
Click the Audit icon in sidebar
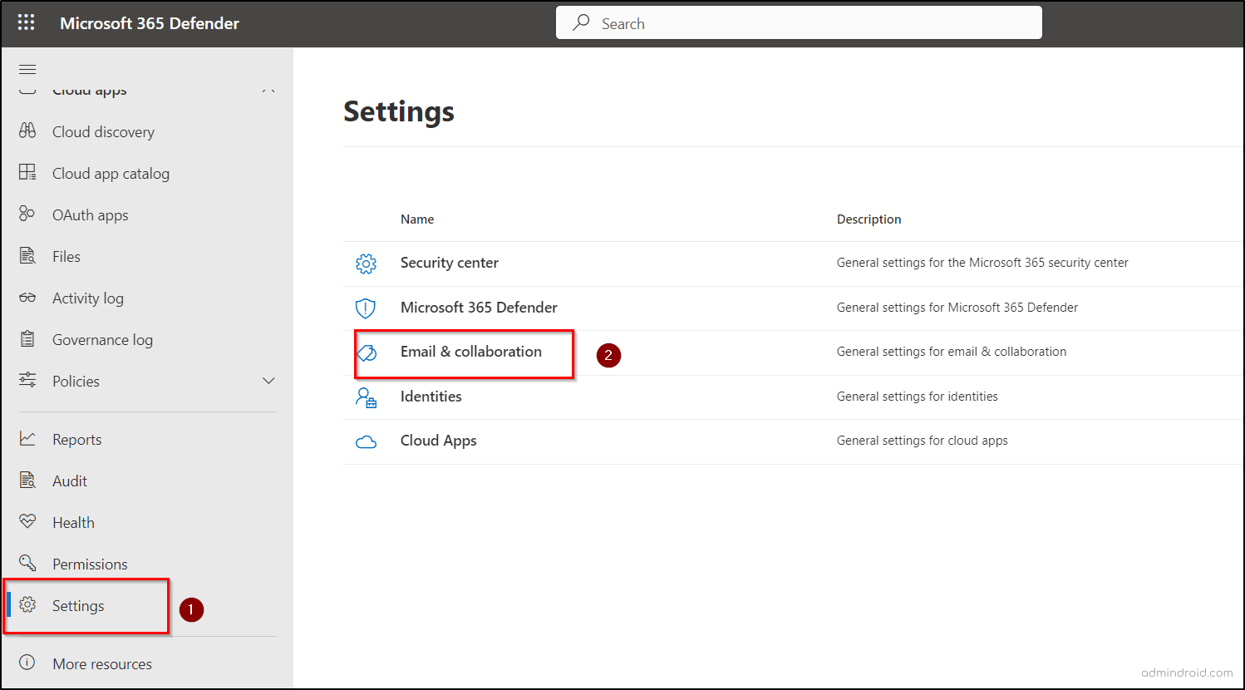pos(27,480)
